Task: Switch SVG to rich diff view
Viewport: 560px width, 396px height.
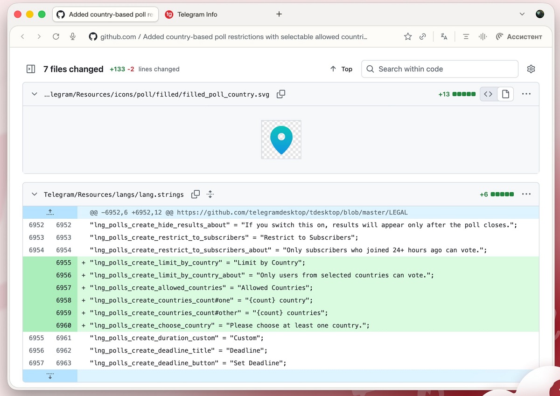Action: click(505, 94)
